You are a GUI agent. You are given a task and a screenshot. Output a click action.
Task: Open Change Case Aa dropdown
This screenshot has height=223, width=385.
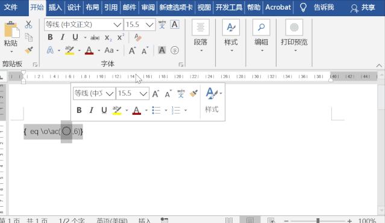pyautogui.click(x=111, y=50)
